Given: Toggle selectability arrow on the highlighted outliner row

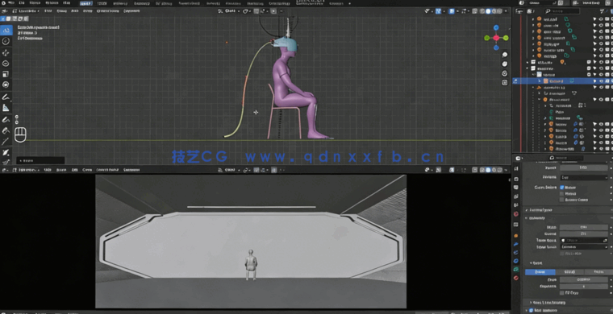Looking at the screenshot, I should click(595, 81).
